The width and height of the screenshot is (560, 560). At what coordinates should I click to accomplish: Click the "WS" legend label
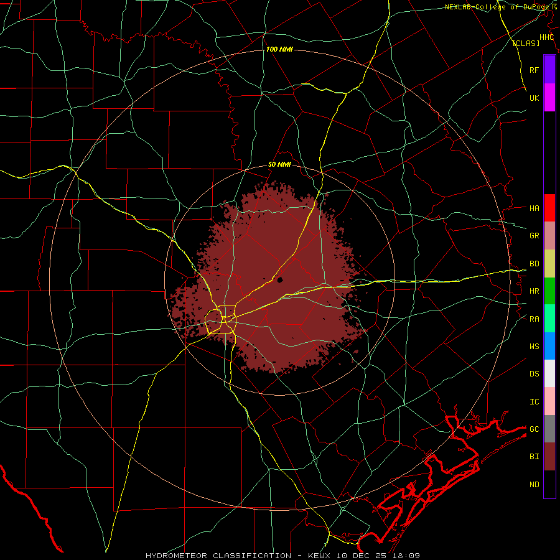pos(534,346)
